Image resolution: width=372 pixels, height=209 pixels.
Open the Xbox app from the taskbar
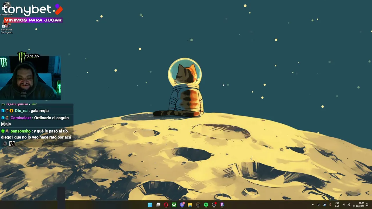tap(174, 205)
